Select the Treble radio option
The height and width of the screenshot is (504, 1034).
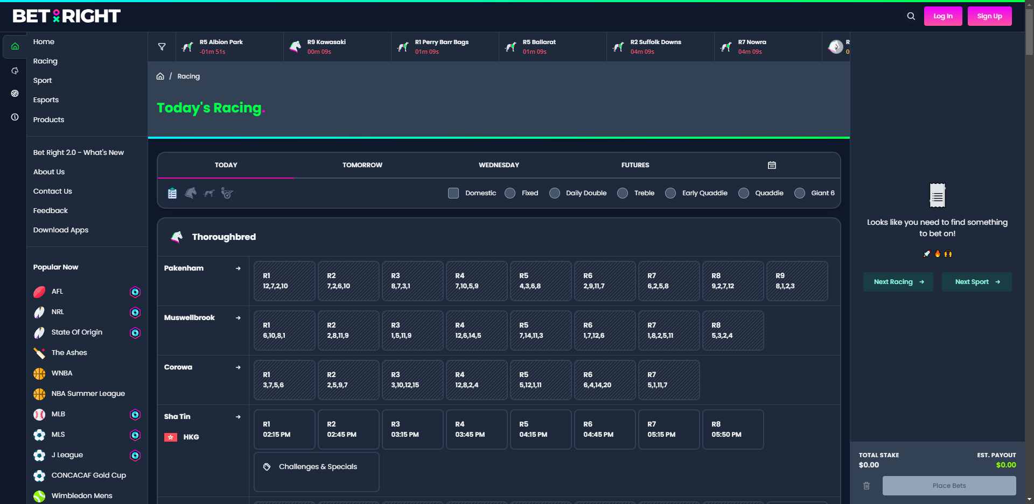[623, 193]
